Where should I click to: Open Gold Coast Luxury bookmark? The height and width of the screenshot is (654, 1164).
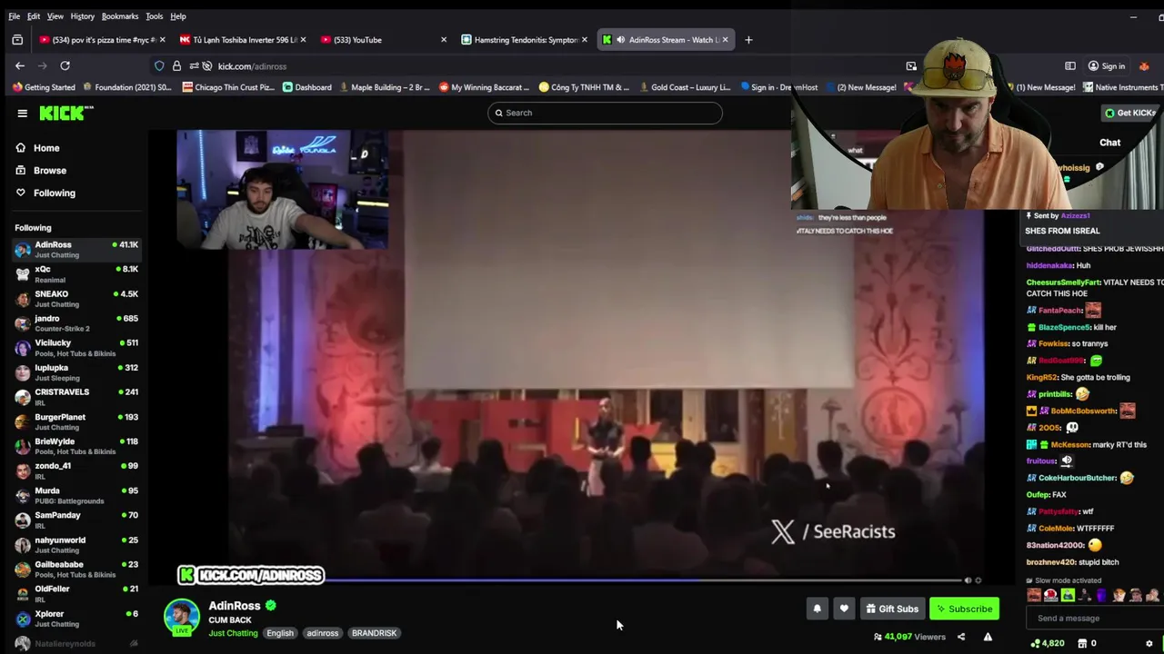[684, 87]
